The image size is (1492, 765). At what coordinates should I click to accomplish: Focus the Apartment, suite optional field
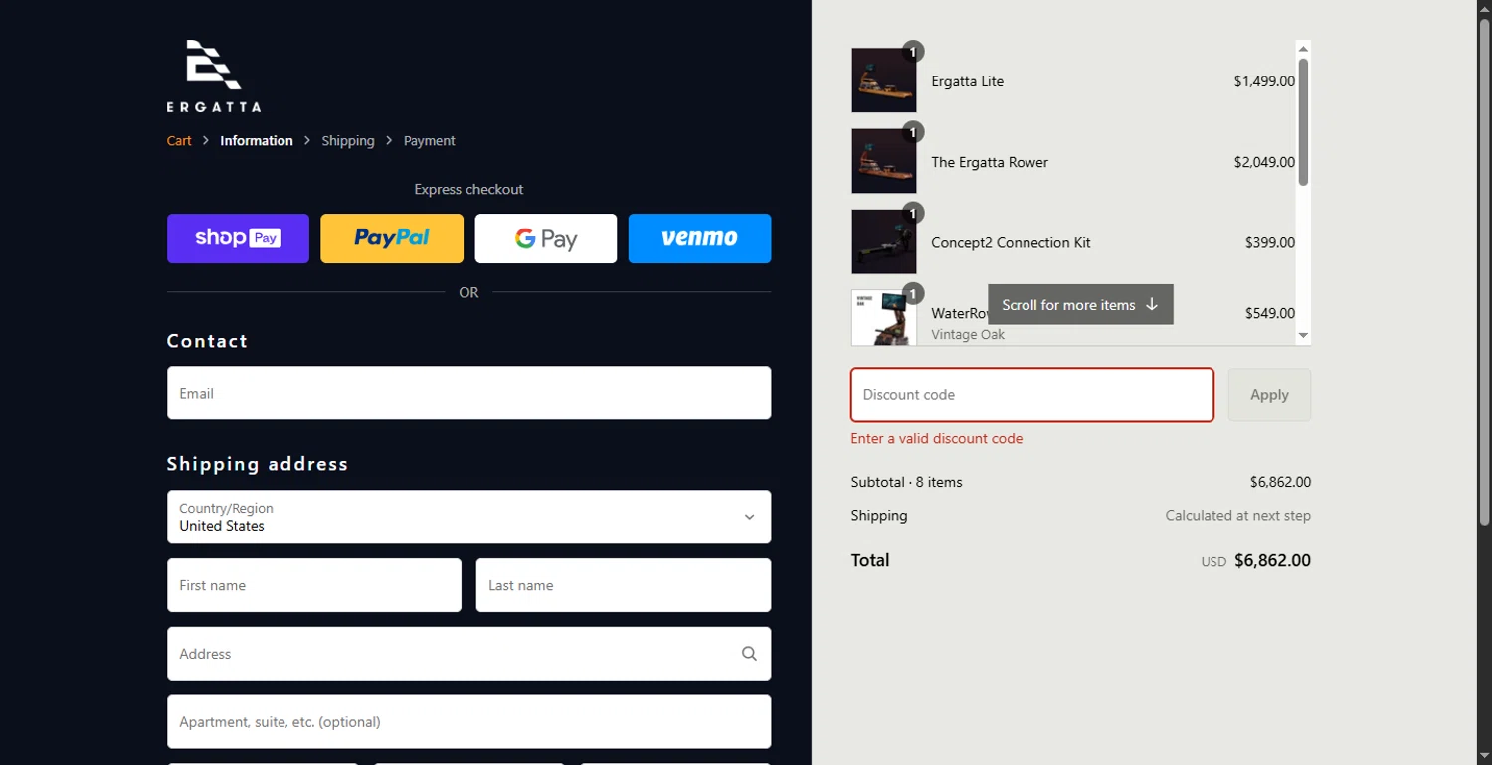coord(468,721)
